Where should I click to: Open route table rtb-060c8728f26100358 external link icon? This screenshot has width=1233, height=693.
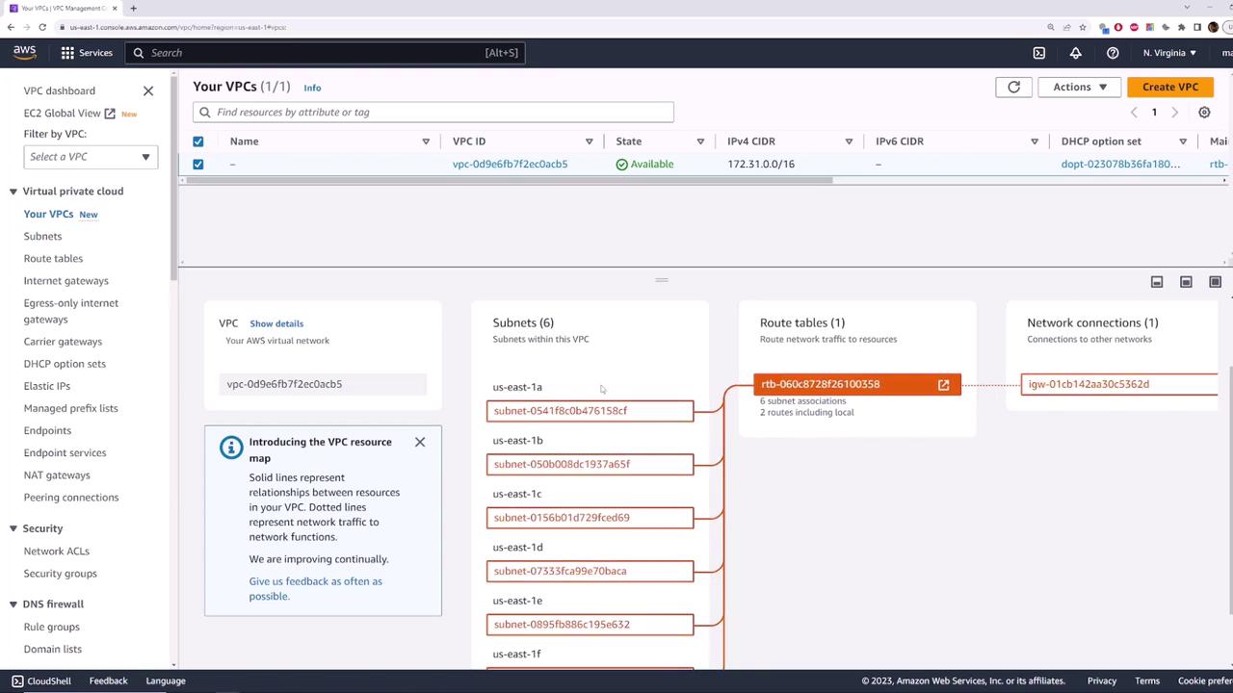(943, 385)
